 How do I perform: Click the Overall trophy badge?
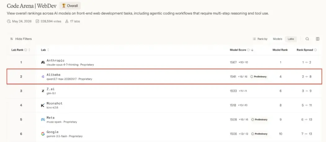click(x=70, y=6)
